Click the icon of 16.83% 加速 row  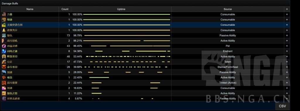4,88
